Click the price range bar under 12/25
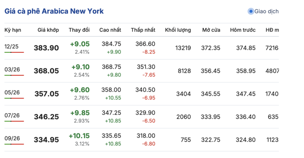Viewport: 304px width, 158px height. 14,52
